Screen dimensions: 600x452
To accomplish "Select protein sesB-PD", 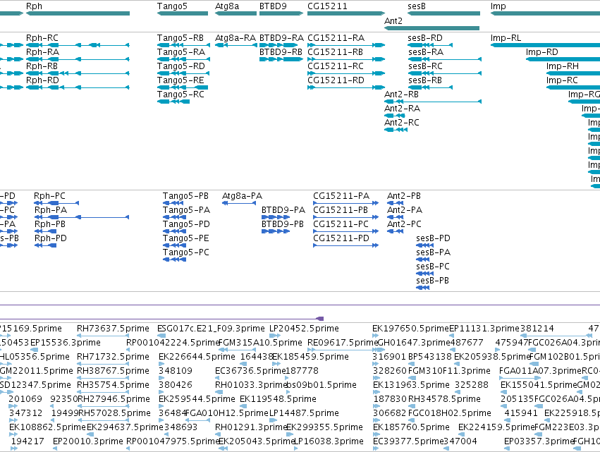I will [x=424, y=245].
